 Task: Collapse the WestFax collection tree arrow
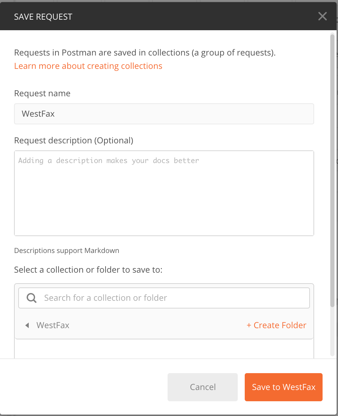coord(27,325)
